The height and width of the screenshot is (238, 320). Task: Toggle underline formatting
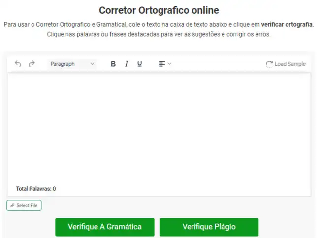coord(140,64)
